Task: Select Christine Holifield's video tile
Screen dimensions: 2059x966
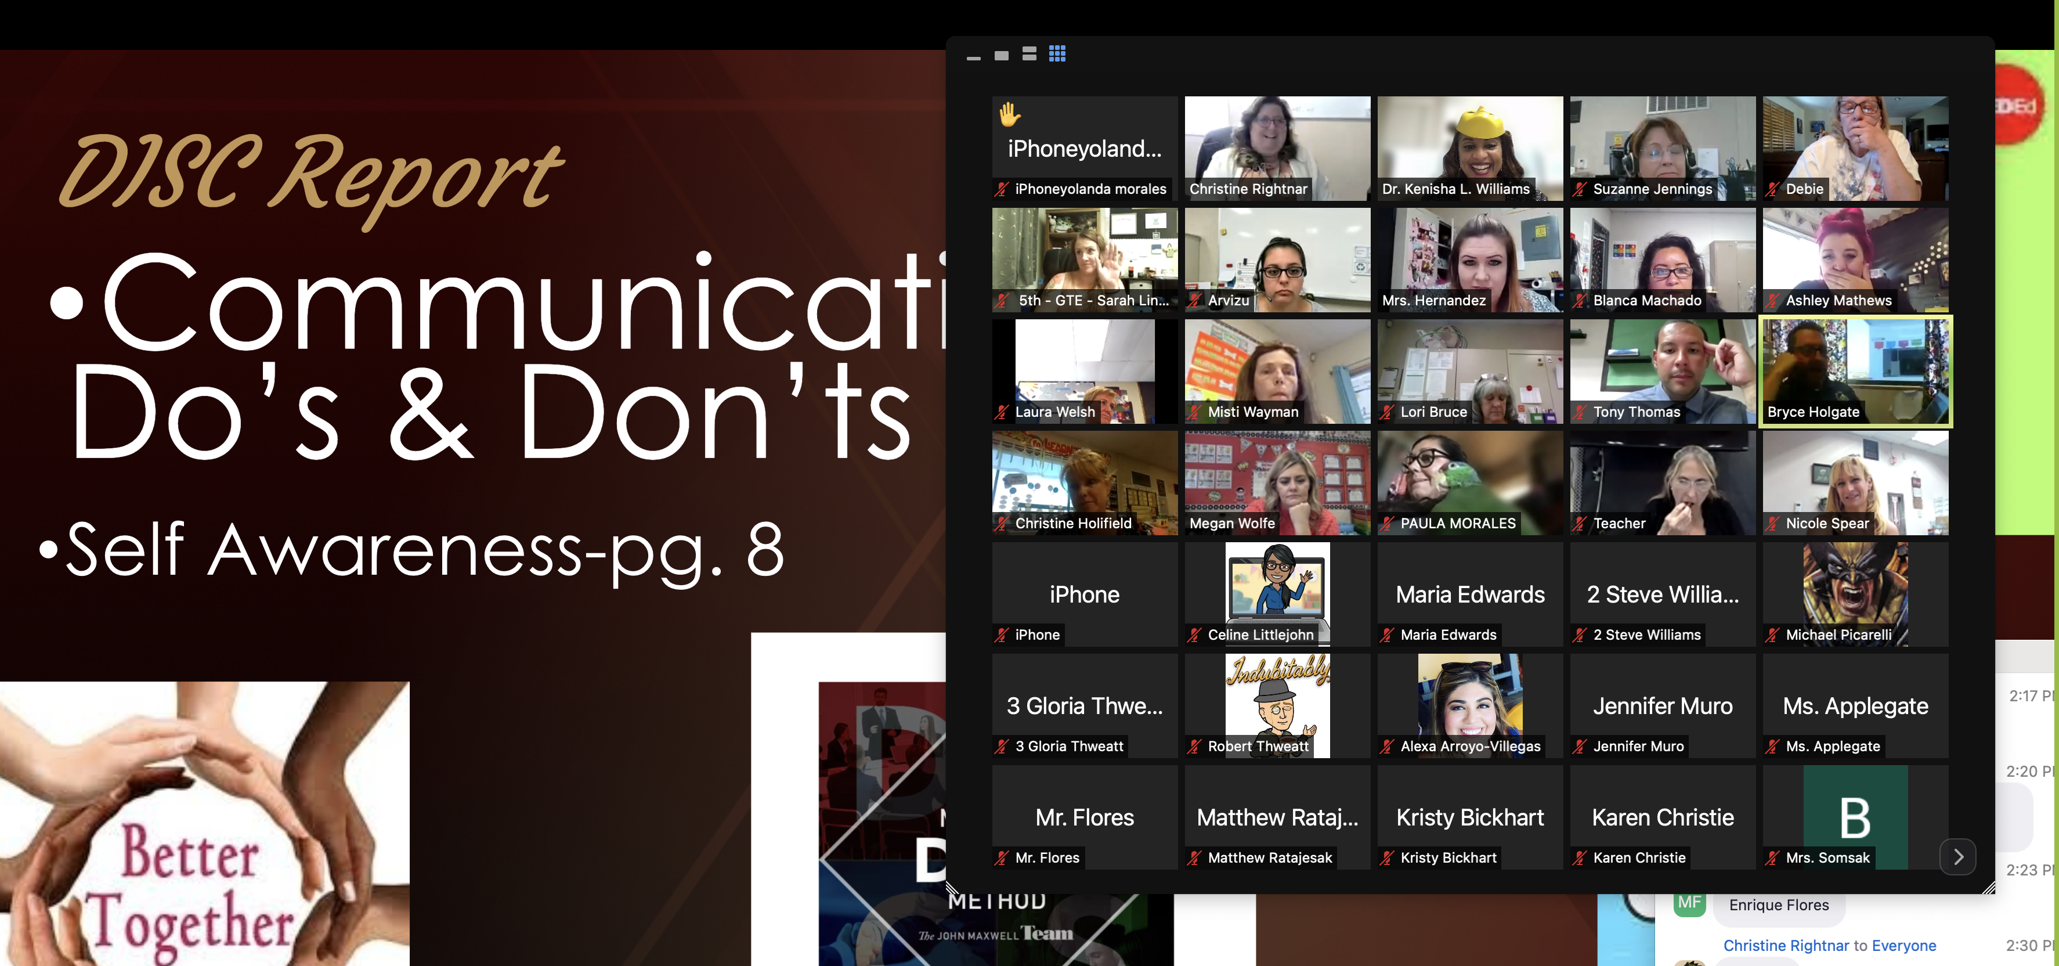Action: (x=1085, y=483)
